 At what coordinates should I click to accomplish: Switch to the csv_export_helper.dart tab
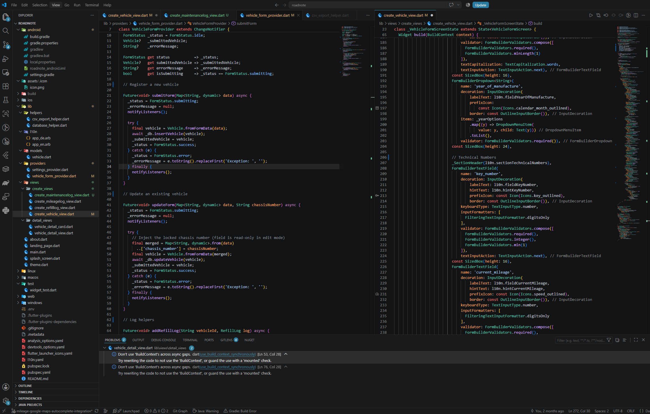click(x=330, y=15)
